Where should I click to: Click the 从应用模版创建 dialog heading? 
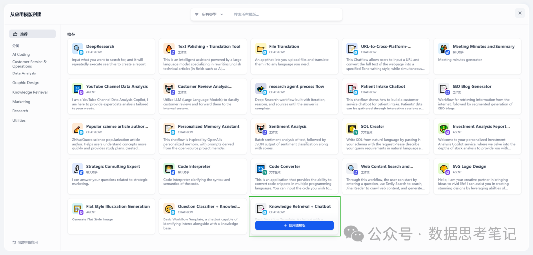tap(26, 15)
